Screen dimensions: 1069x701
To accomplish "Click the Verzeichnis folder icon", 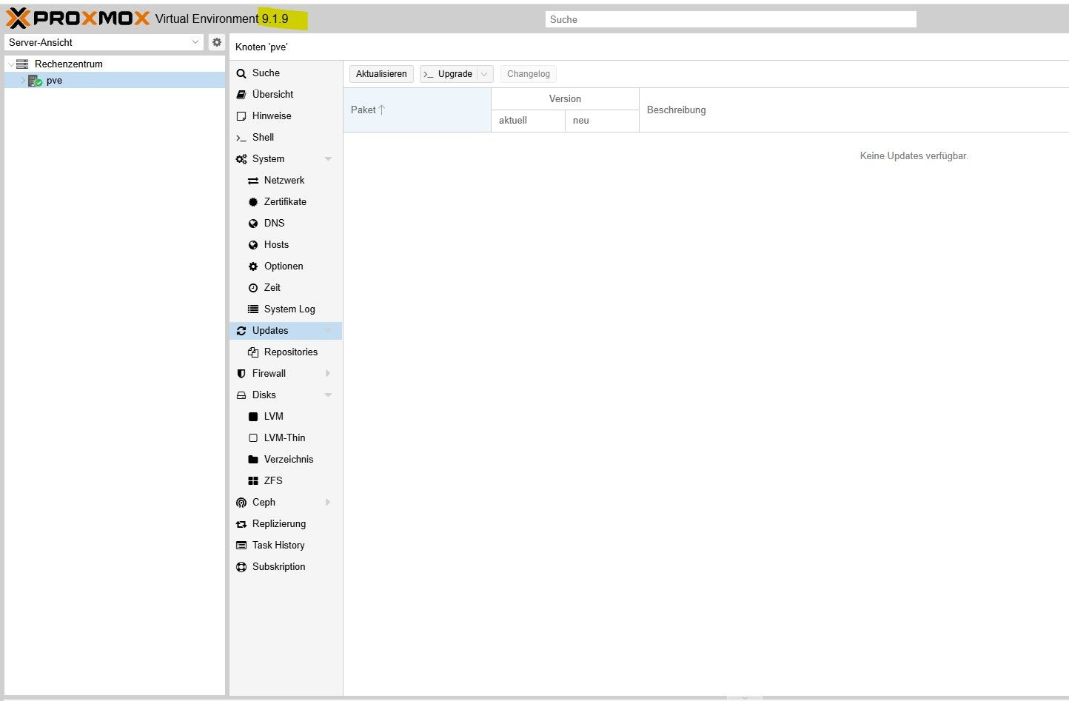I will pyautogui.click(x=253, y=460).
